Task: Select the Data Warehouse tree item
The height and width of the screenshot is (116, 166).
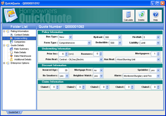Action: pyautogui.click(x=23, y=56)
